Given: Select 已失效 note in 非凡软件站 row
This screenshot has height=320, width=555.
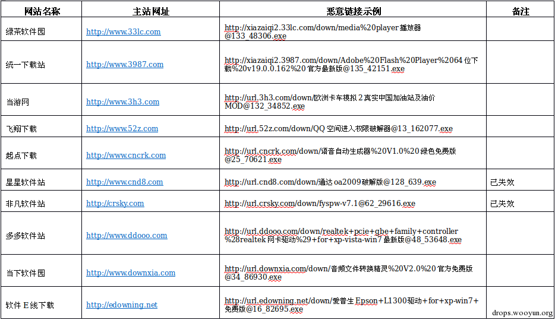Looking at the screenshot, I should (502, 204).
